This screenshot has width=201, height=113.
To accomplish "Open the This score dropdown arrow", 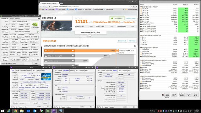I will tap(73, 51).
